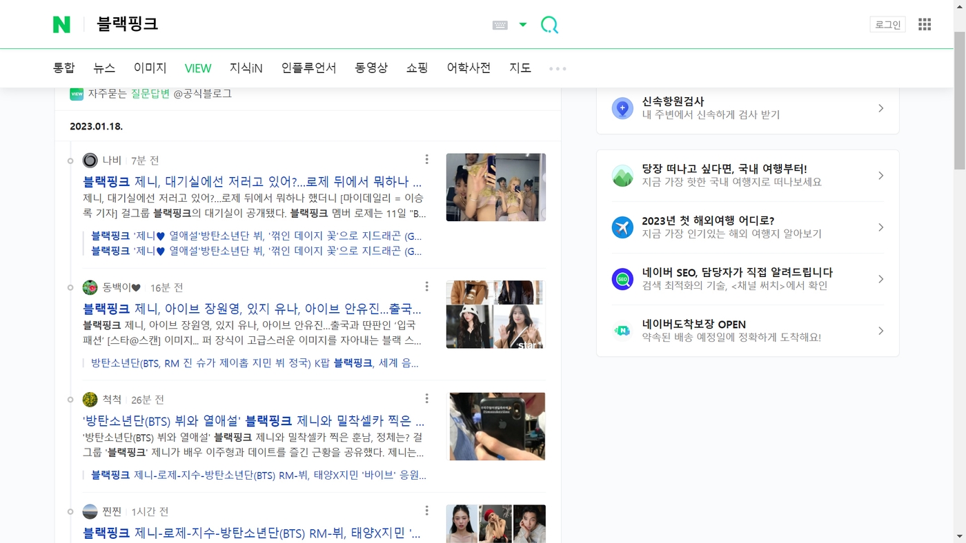Open thumbnail of the 대기실 post
Viewport: 966px width, 543px height.
pyautogui.click(x=495, y=187)
